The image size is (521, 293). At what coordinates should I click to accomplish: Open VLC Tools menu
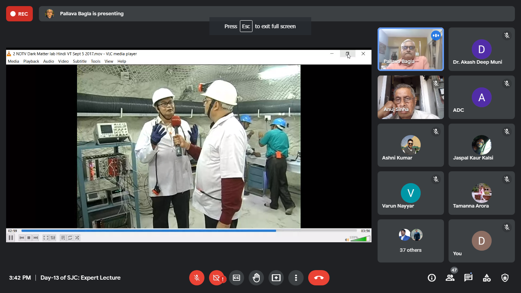tap(96, 61)
